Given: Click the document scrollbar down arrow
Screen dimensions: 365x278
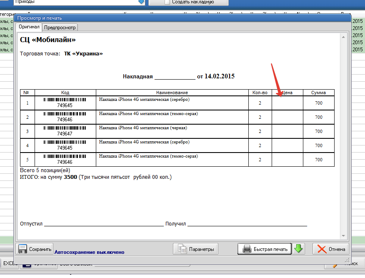Looking at the screenshot, I should (344, 236).
